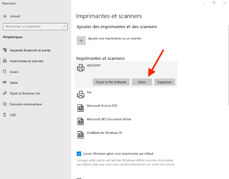Select the Souris mouse icon
Image resolution: width=229 pixels, height=179 pixels.
5,72
